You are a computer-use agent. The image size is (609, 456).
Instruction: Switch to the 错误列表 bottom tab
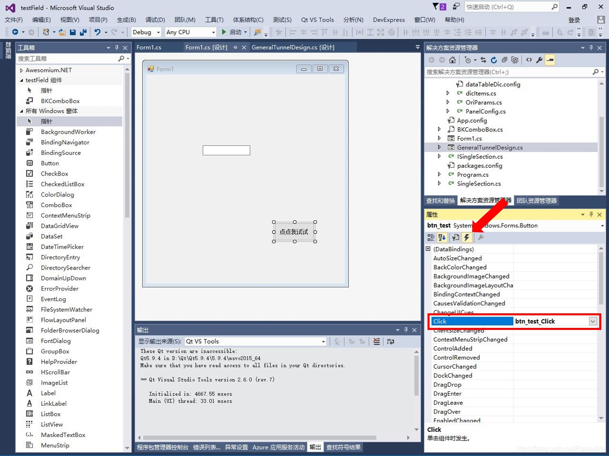(207, 447)
